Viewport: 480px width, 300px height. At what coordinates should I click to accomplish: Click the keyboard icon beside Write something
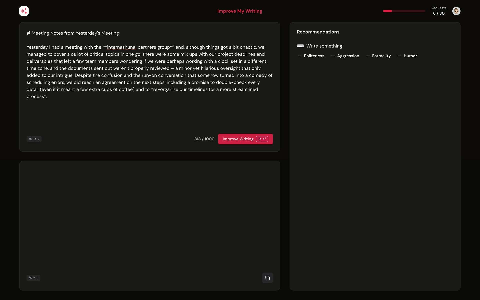click(x=300, y=46)
